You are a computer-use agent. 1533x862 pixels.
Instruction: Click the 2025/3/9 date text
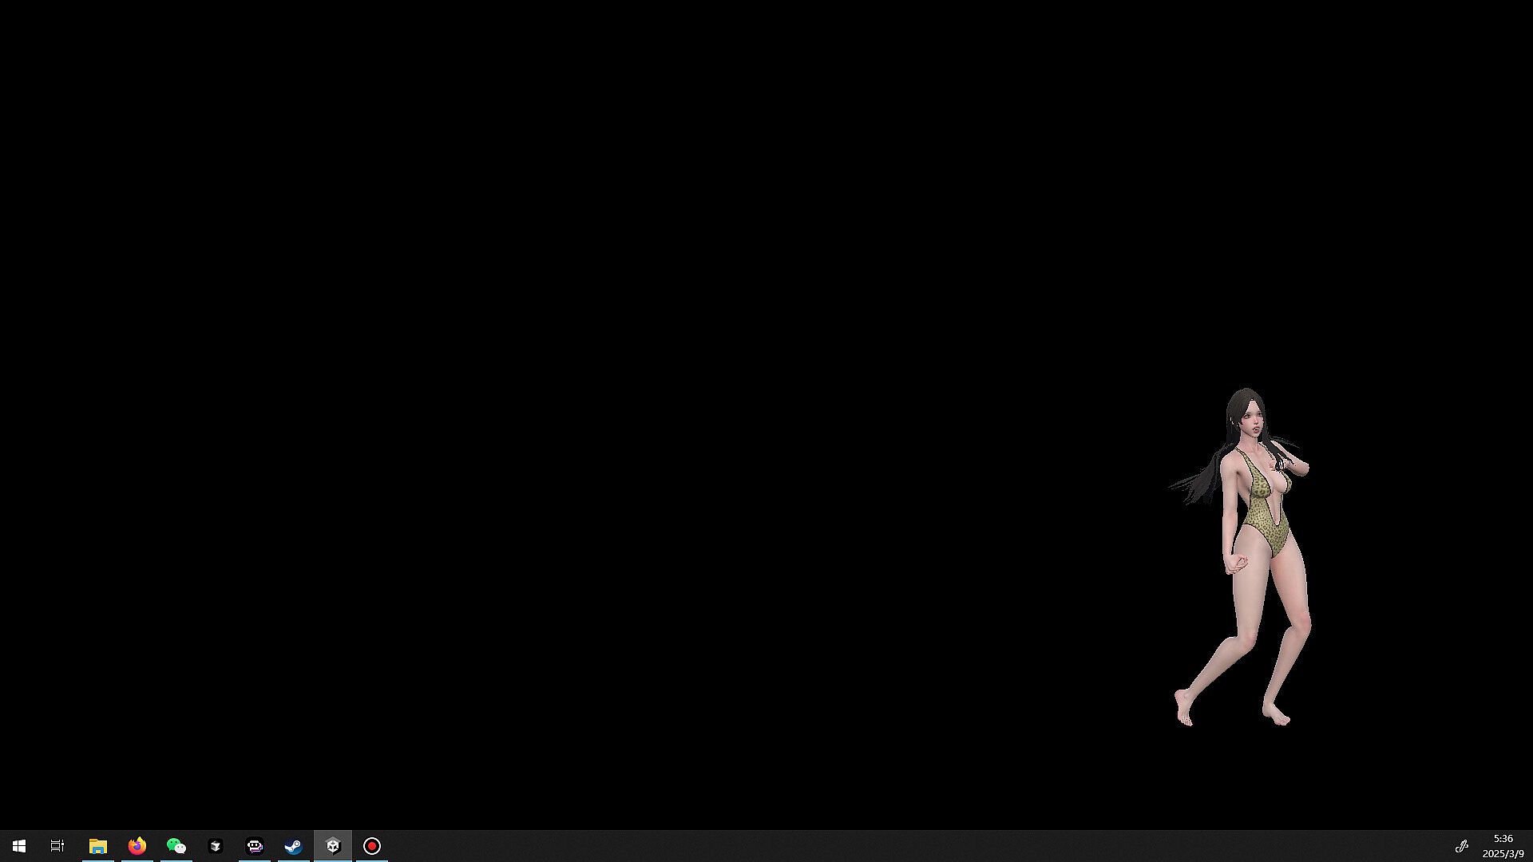pos(1503,854)
